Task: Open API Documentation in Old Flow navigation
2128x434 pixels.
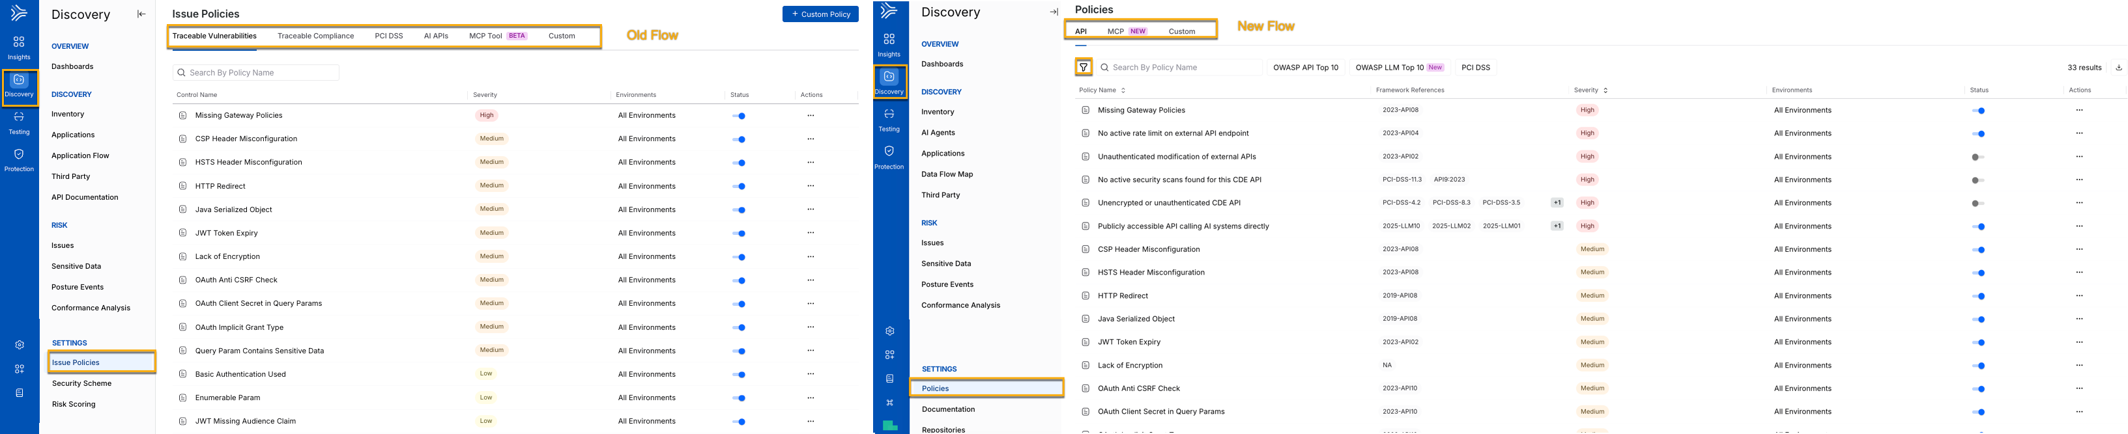Action: click(84, 197)
